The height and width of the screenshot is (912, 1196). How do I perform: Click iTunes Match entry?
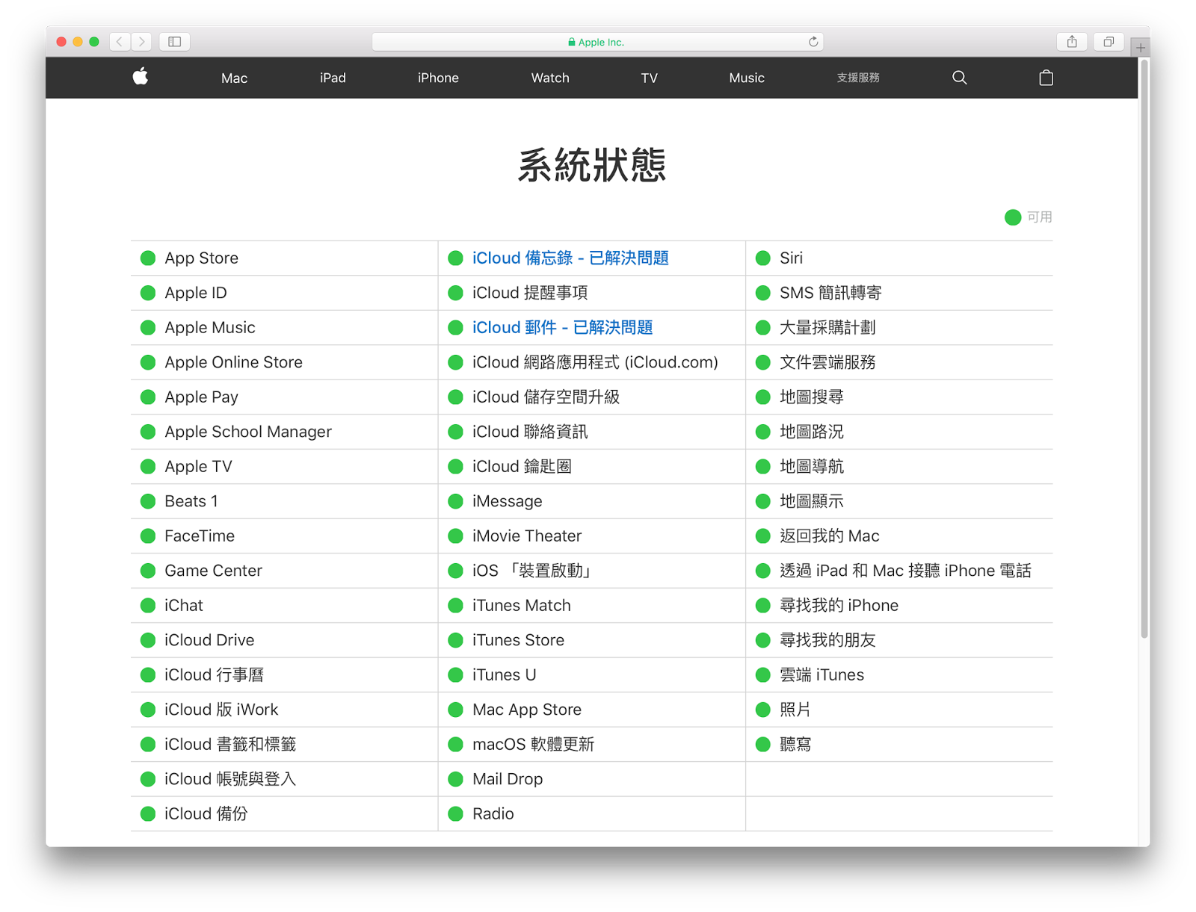pyautogui.click(x=522, y=606)
